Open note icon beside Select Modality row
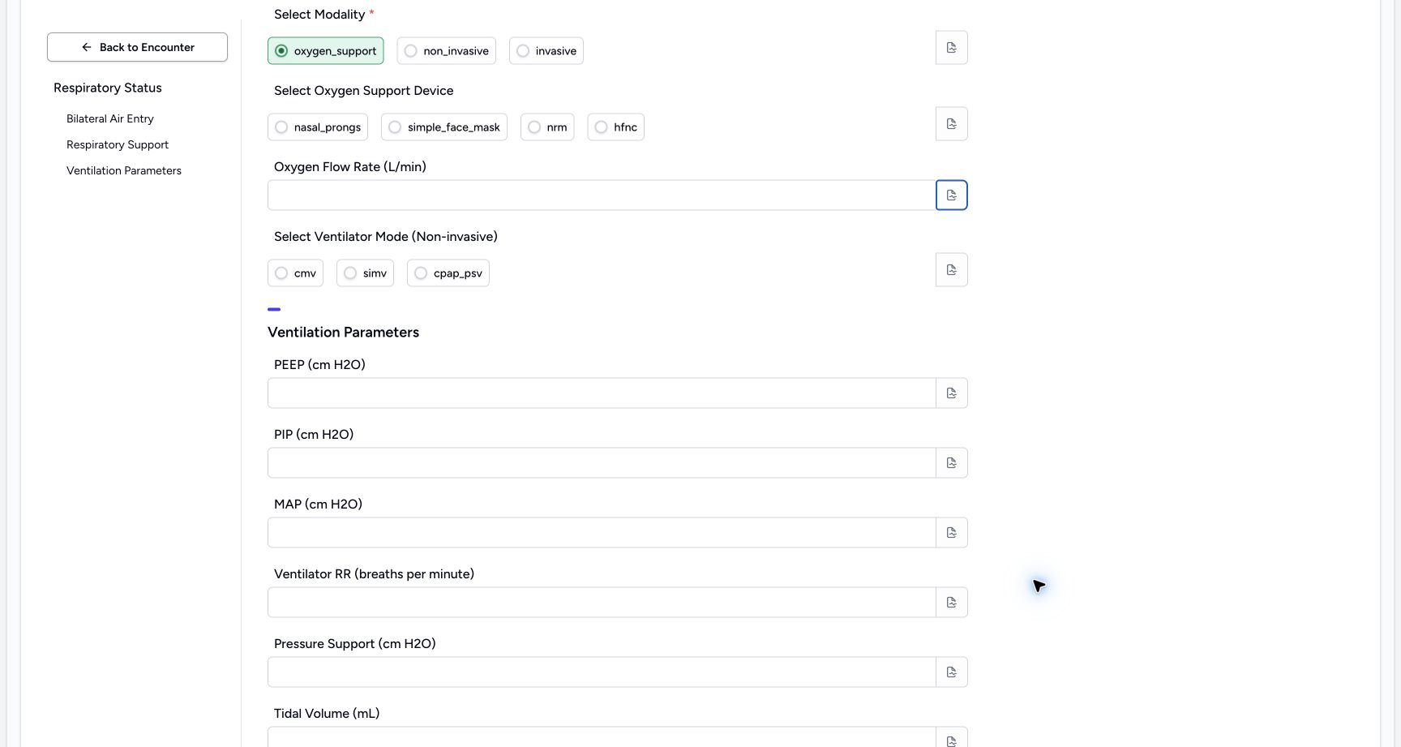 (x=951, y=48)
